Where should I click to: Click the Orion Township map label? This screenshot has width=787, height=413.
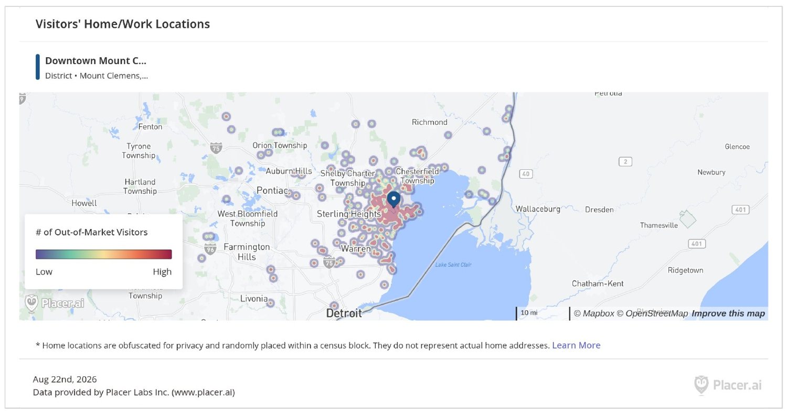click(x=280, y=145)
